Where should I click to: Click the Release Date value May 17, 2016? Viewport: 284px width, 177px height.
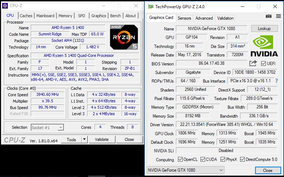tap(190, 55)
